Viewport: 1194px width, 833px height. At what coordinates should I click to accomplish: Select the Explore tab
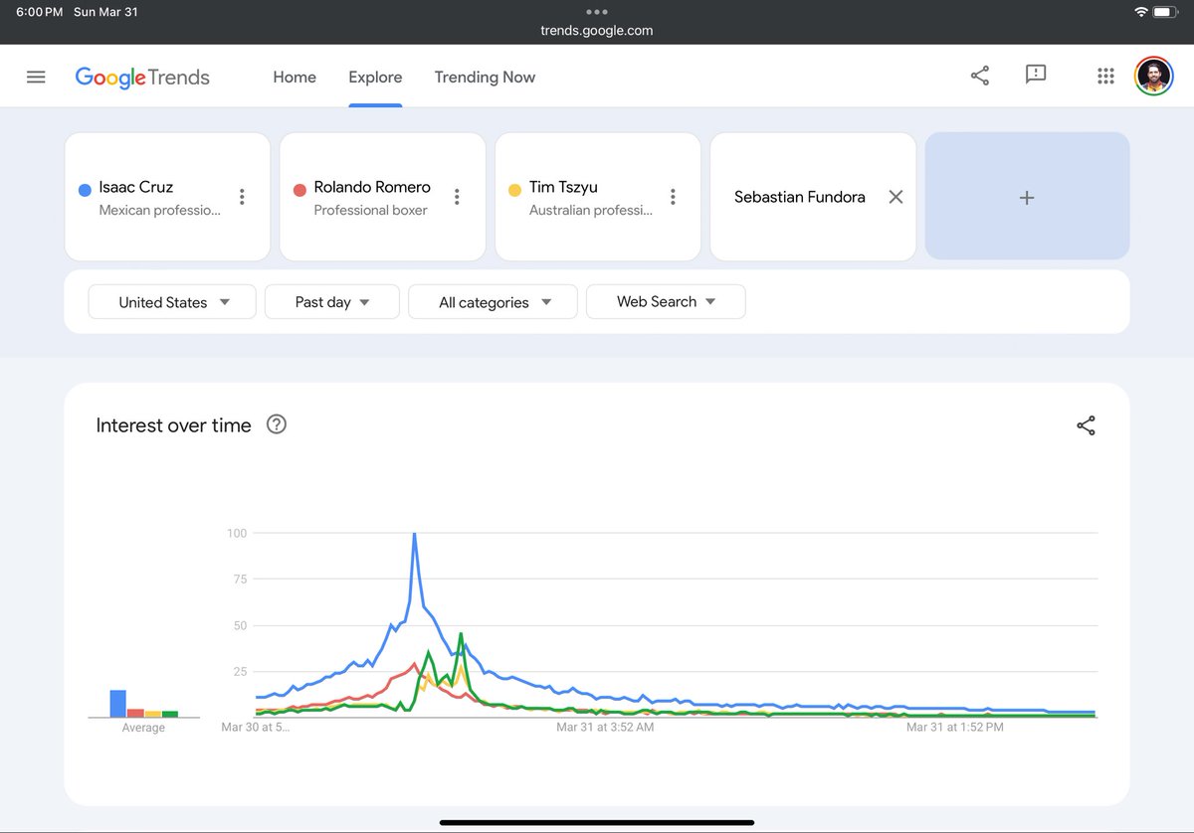tap(375, 77)
